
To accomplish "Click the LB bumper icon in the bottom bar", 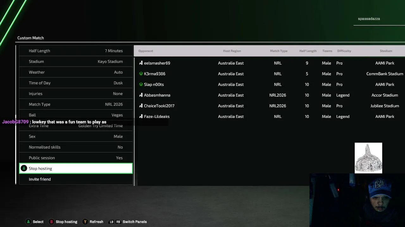I will (111, 222).
